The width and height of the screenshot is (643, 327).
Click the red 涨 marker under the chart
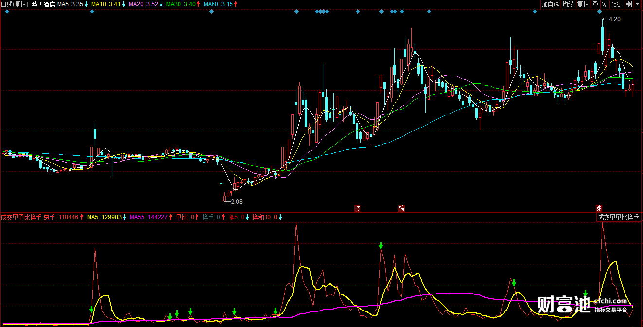(599, 208)
